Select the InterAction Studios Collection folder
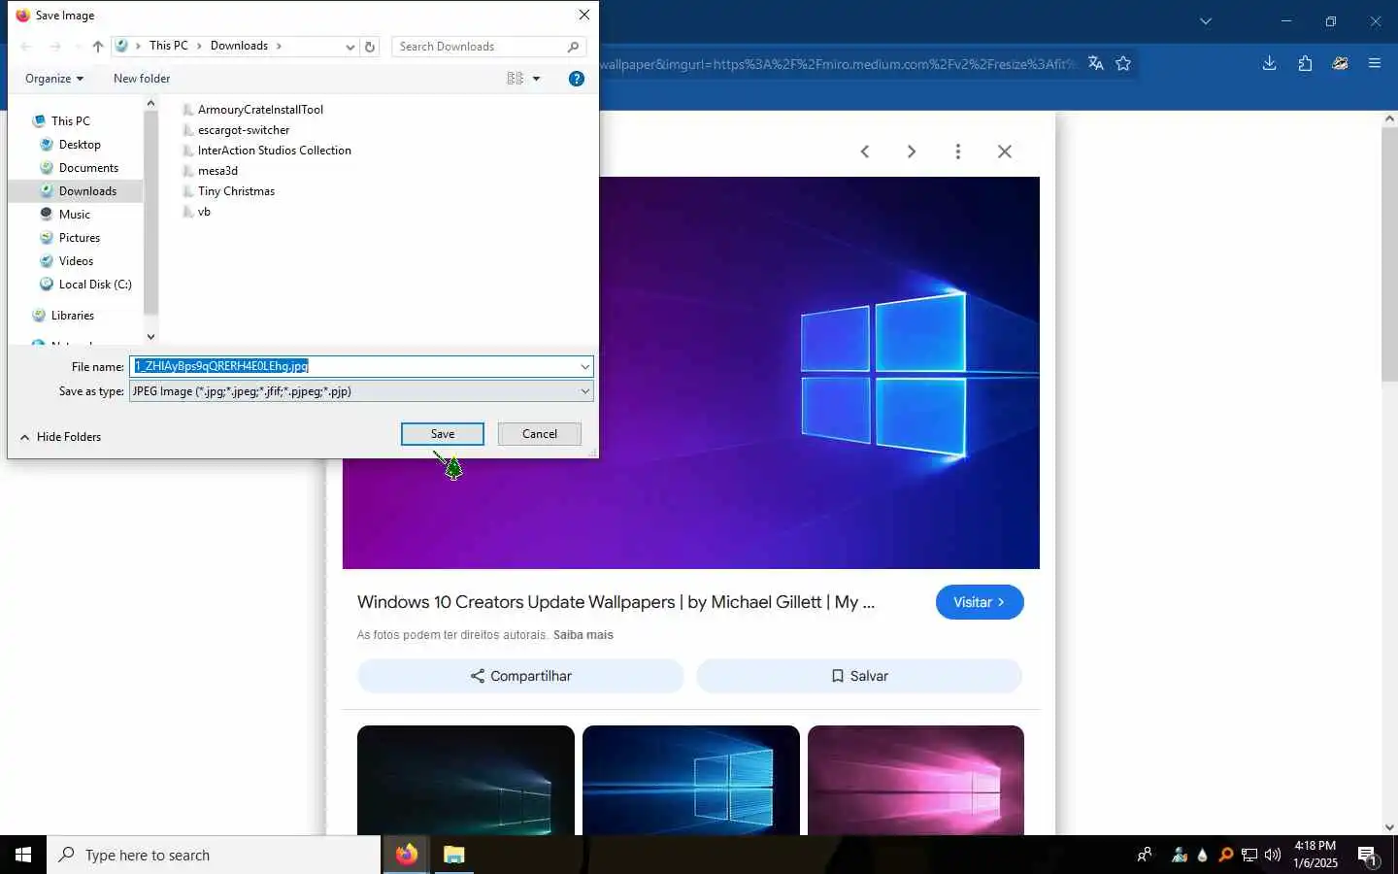 (275, 151)
